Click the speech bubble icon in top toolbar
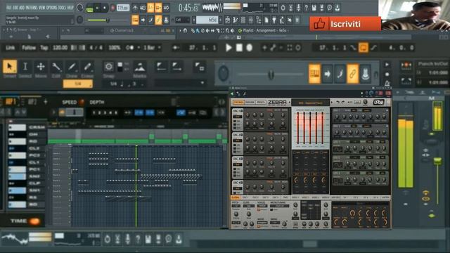 [330, 8]
